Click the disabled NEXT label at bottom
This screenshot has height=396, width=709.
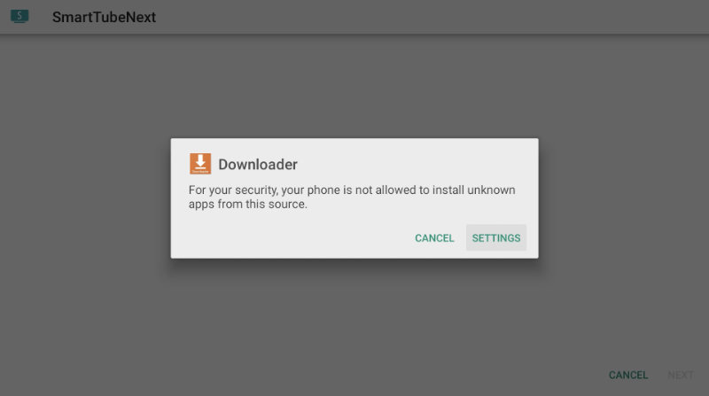(681, 375)
